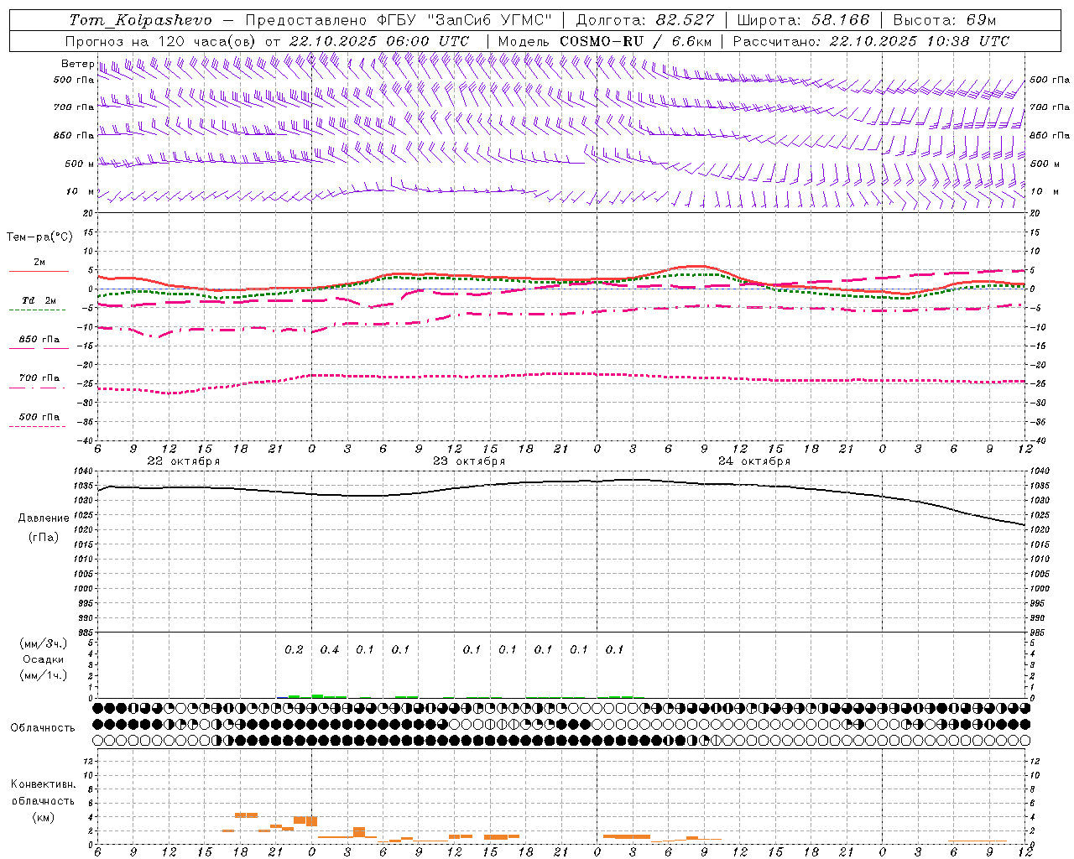Click the station height text Высота: 69м
The height and width of the screenshot is (859, 1074).
click(945, 20)
